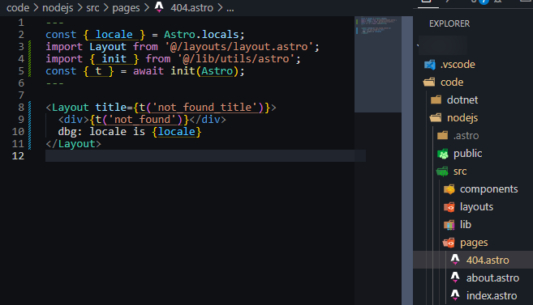533x305 pixels.
Task: Click the 'init' identifier in line 4 import
Action: coord(114,59)
